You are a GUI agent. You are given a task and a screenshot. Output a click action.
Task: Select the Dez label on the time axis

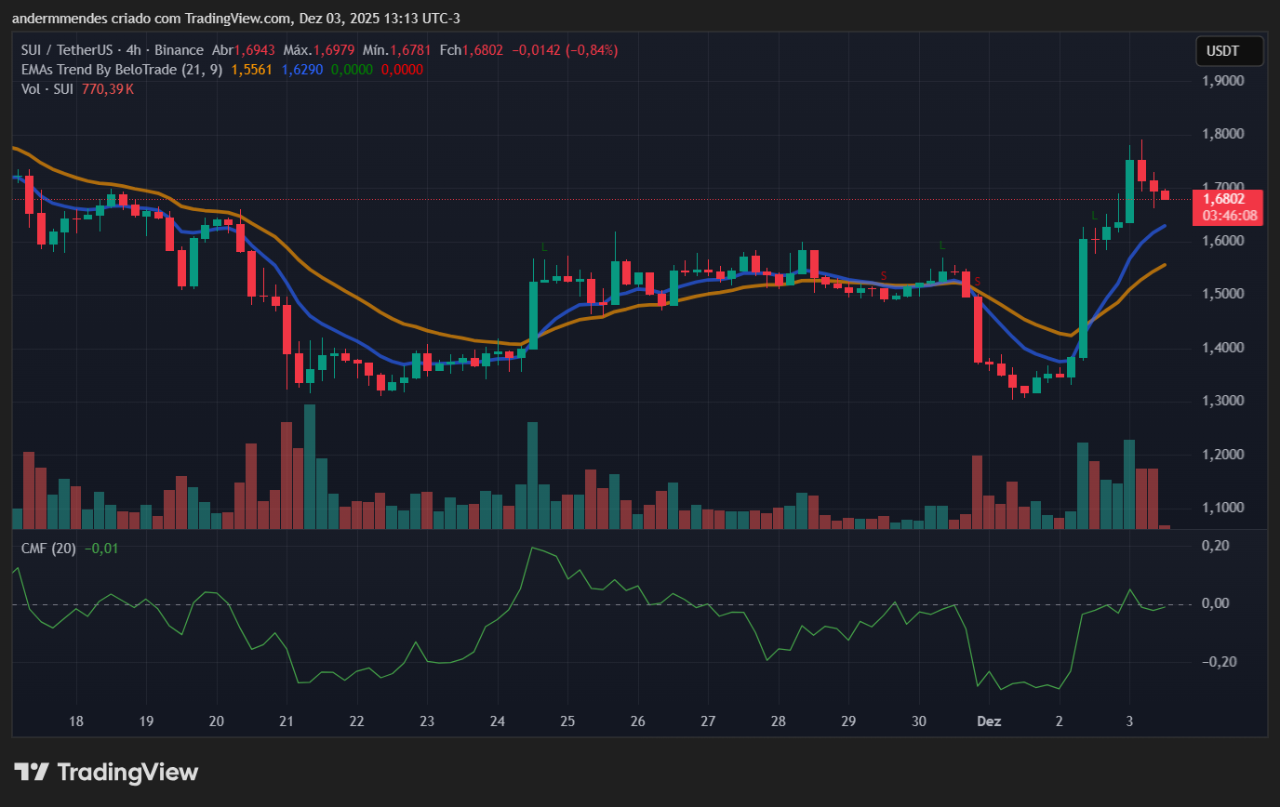click(x=988, y=721)
